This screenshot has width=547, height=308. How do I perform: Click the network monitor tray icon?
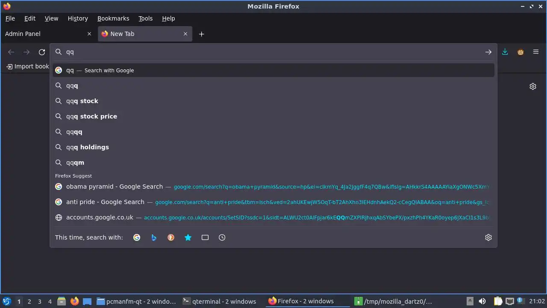coord(509,301)
